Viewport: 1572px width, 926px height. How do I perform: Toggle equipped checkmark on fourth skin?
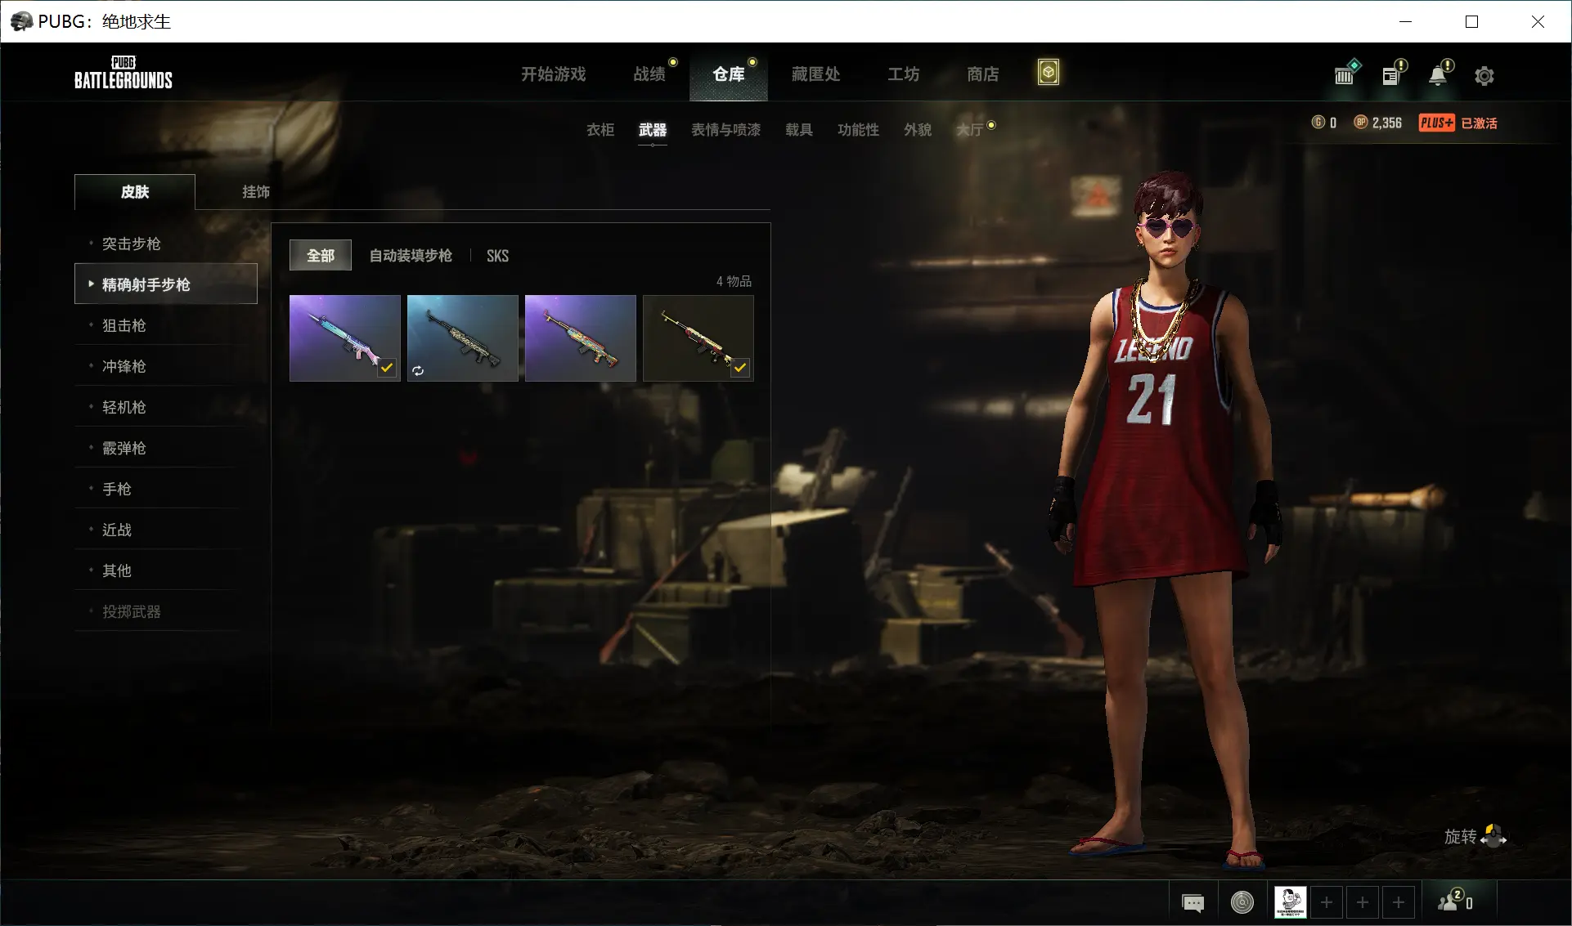pyautogui.click(x=739, y=368)
